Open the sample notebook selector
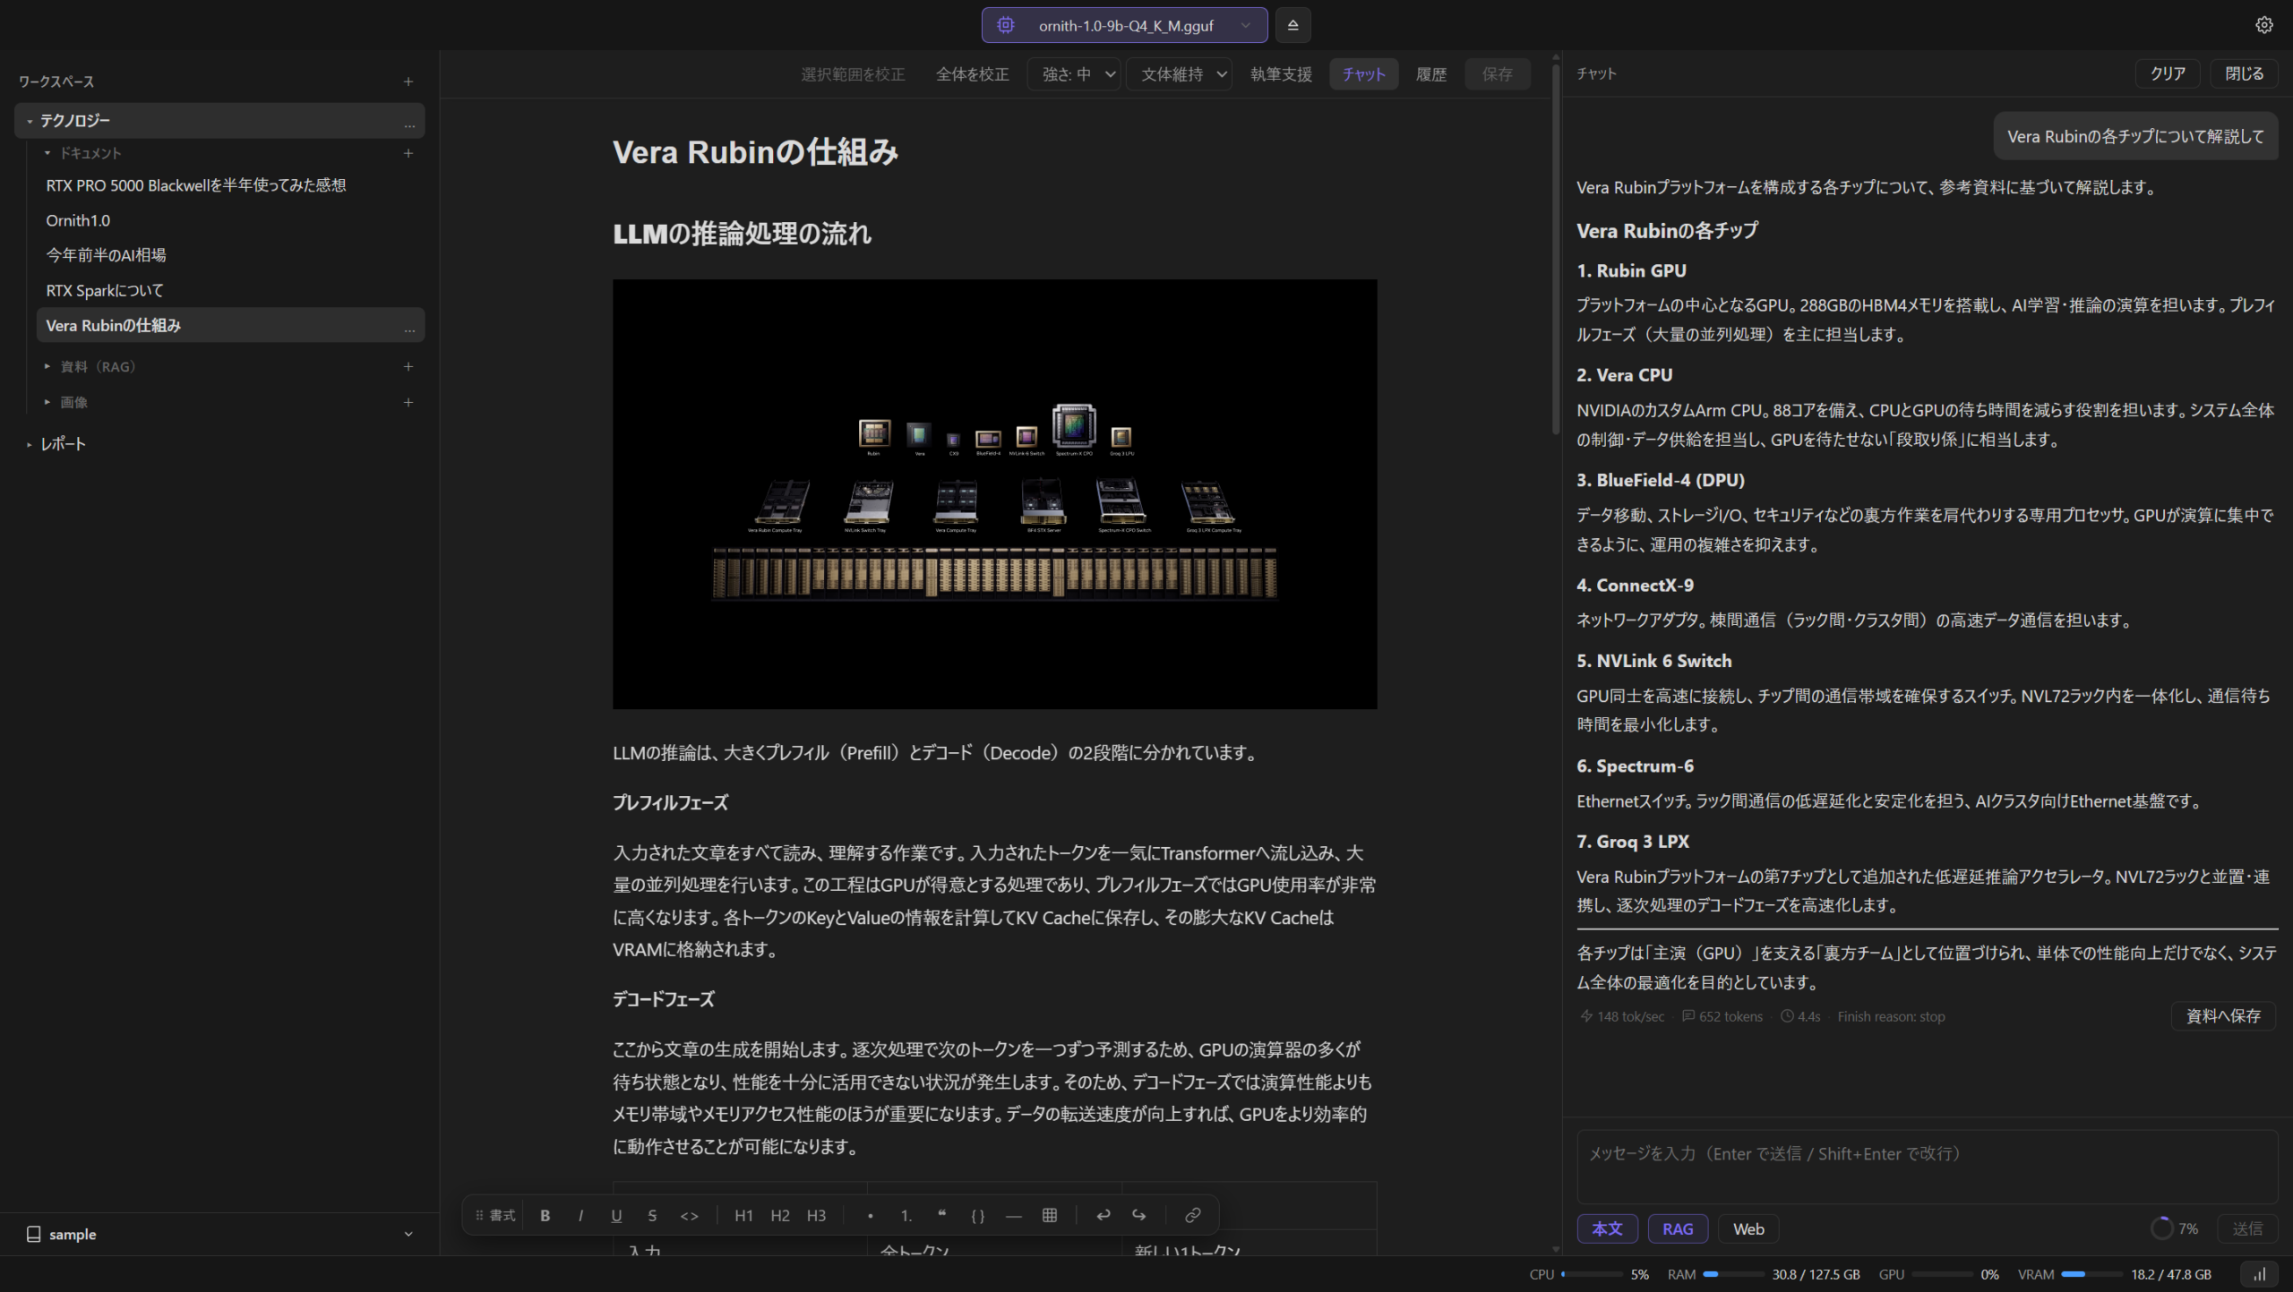 coord(219,1235)
